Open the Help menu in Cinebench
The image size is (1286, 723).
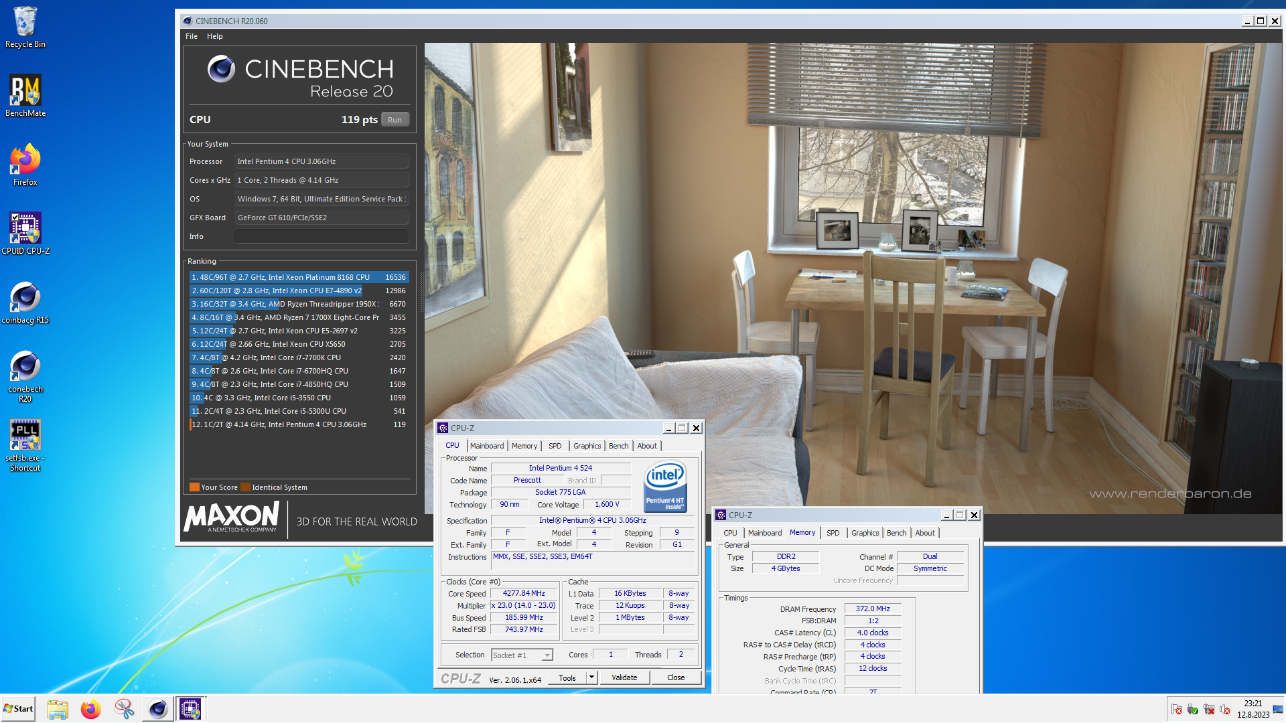point(215,36)
